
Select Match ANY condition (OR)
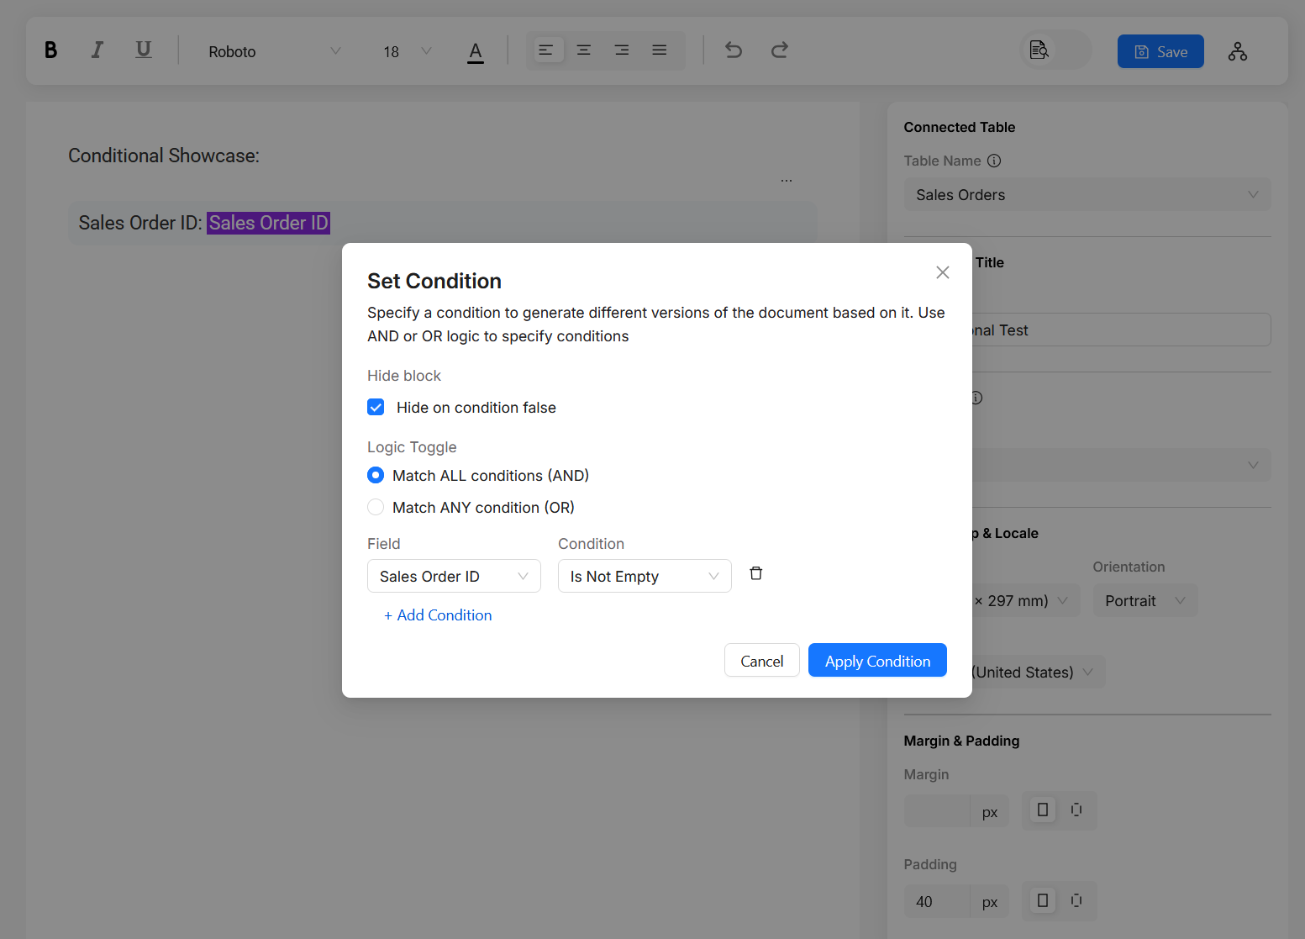[x=376, y=508]
